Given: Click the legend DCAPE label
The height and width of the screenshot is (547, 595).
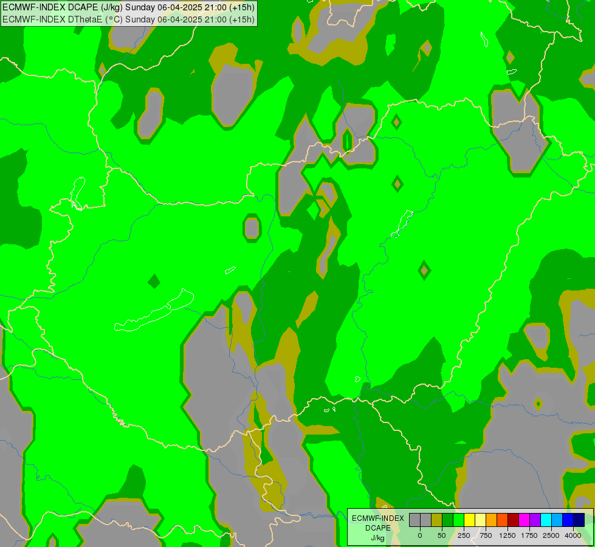Looking at the screenshot, I should point(378,528).
